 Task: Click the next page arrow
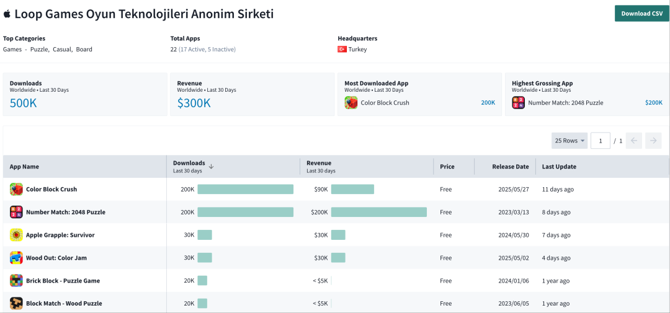pos(653,141)
